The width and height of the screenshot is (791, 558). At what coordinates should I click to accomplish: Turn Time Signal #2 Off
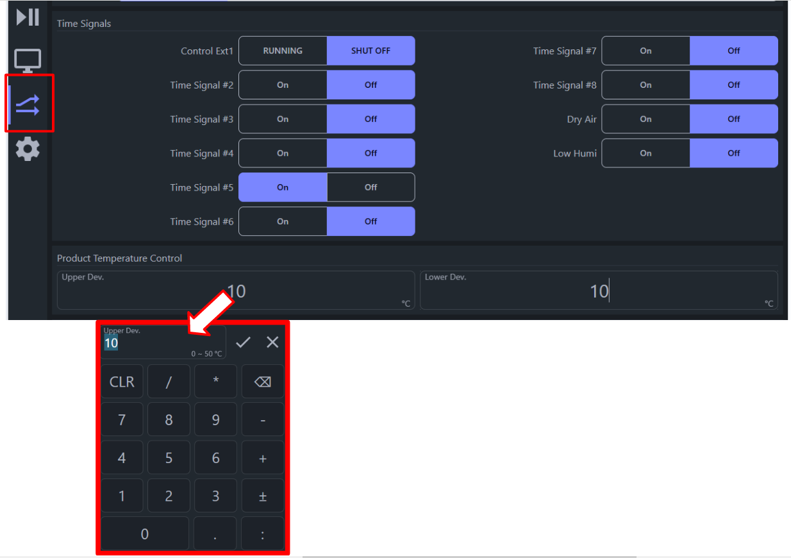371,85
